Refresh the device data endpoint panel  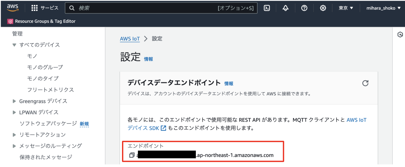[x=365, y=83]
